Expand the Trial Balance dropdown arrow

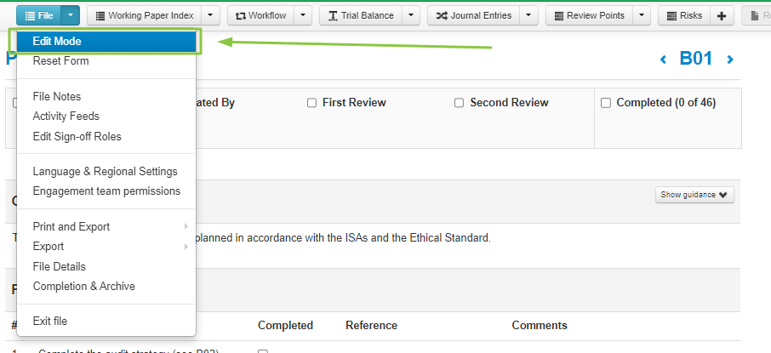410,15
